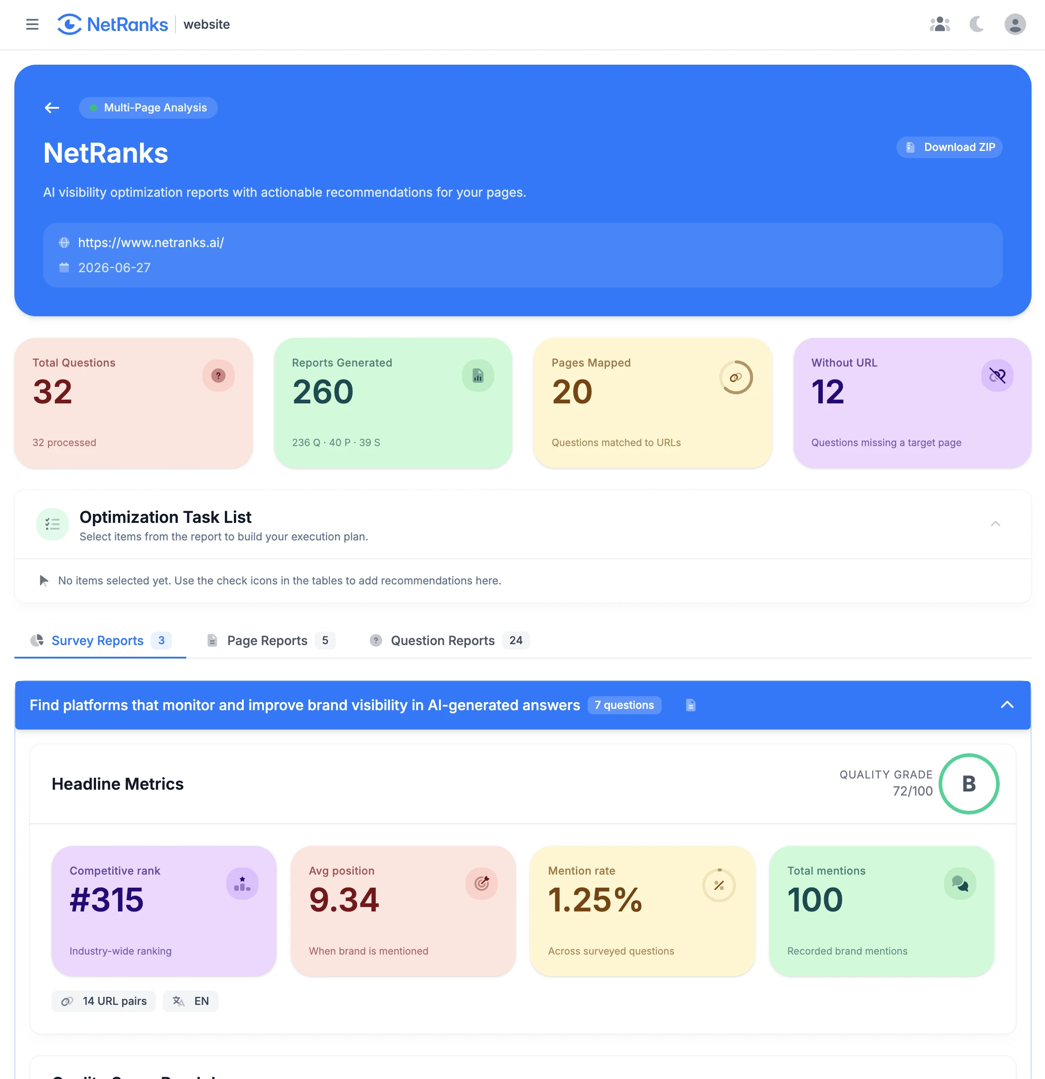Select the Total Questions 32 card
Viewport: 1045px width, 1079px height.
[x=134, y=403]
